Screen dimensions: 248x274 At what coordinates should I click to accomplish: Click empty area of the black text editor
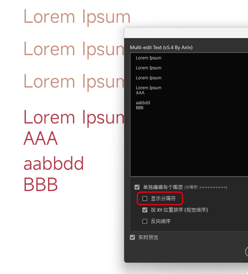tap(189, 142)
